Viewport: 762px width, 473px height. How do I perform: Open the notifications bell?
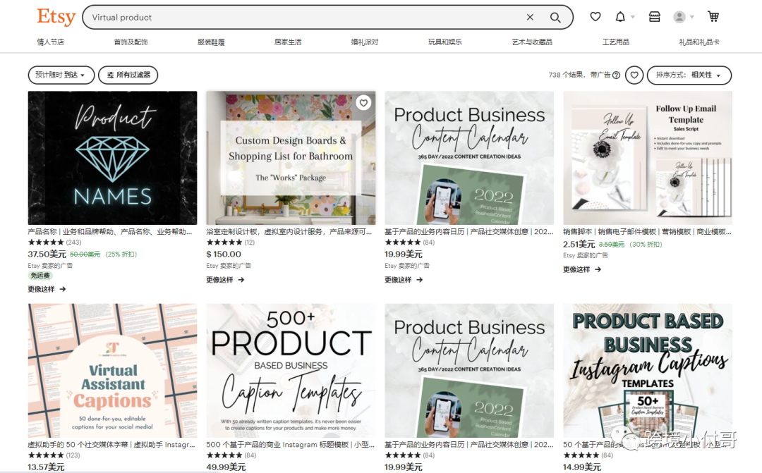click(x=621, y=17)
